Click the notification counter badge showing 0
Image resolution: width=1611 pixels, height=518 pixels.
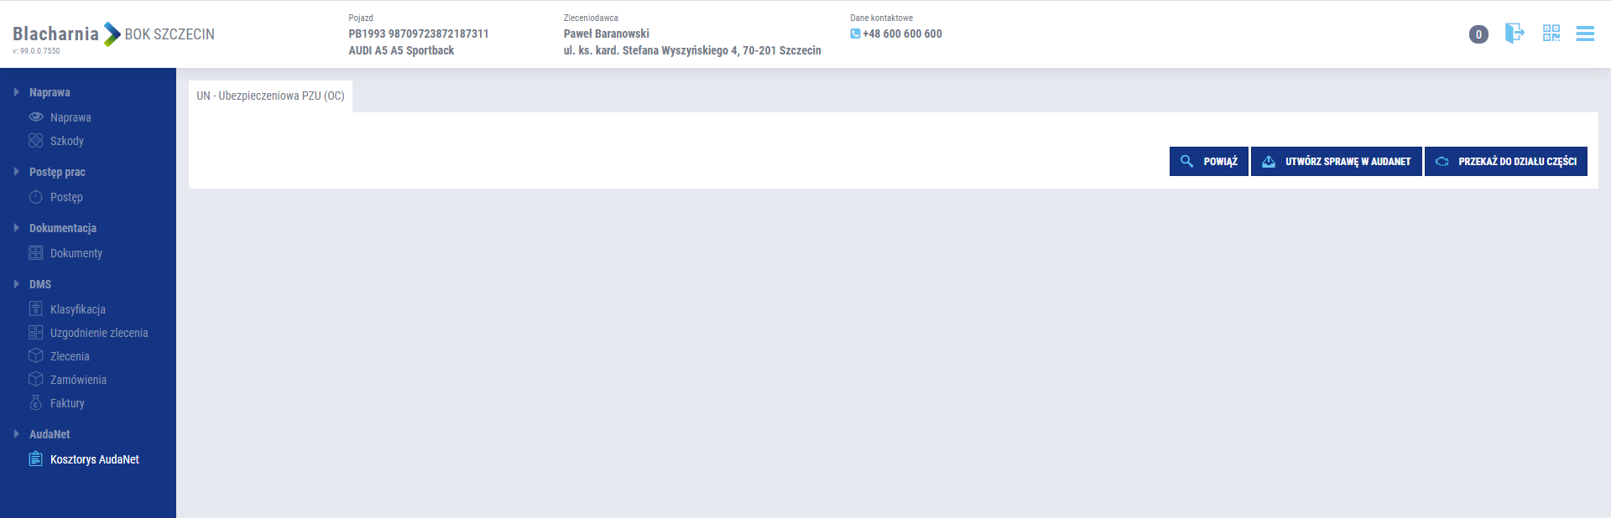tap(1478, 34)
